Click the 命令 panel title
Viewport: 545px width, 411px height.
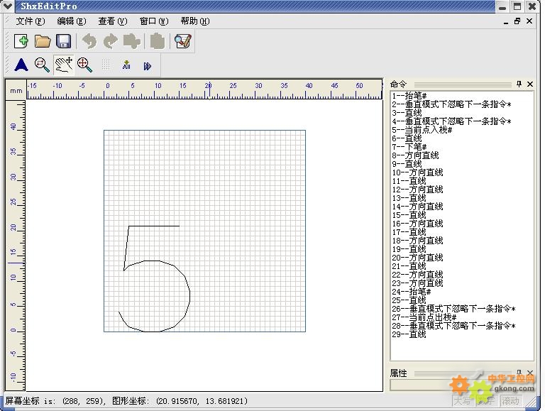tap(398, 84)
